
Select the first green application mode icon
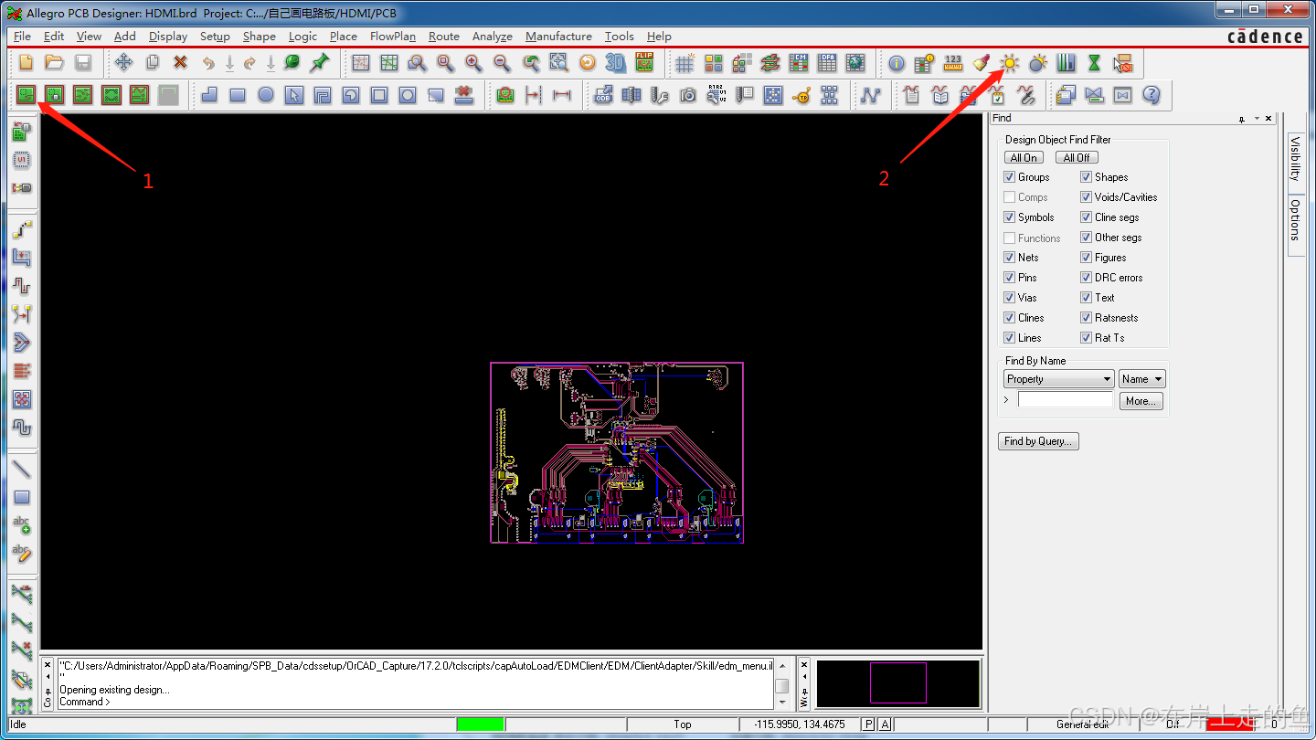tap(26, 94)
